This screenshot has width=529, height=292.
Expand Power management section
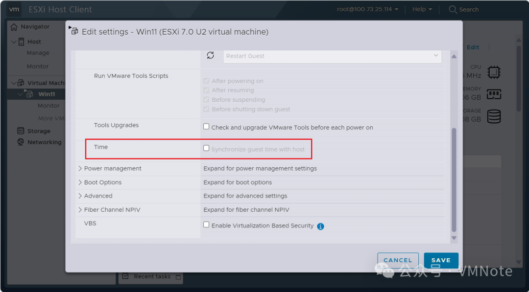click(x=80, y=168)
